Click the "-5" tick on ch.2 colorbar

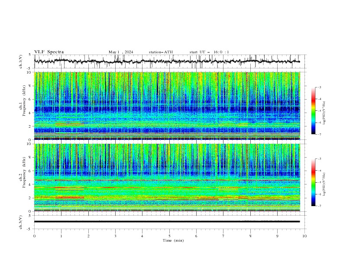pyautogui.click(x=319, y=182)
